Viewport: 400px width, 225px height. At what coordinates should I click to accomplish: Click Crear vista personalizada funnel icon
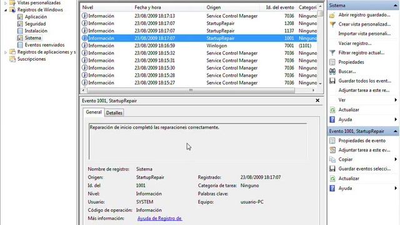click(x=332, y=24)
